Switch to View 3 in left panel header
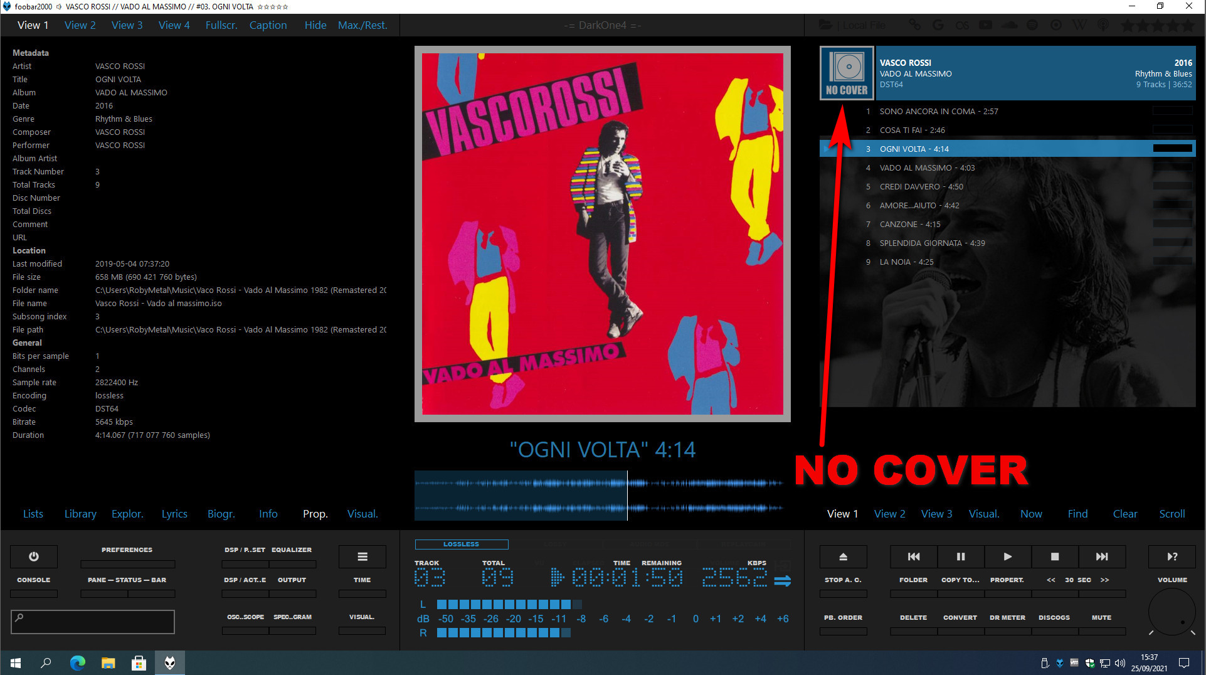The height and width of the screenshot is (675, 1206). (127, 25)
